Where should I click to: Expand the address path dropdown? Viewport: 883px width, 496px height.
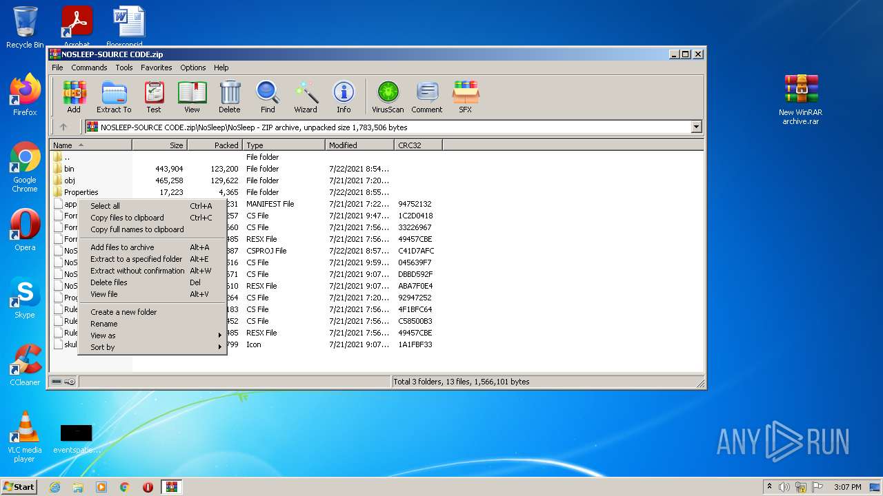pyautogui.click(x=696, y=127)
